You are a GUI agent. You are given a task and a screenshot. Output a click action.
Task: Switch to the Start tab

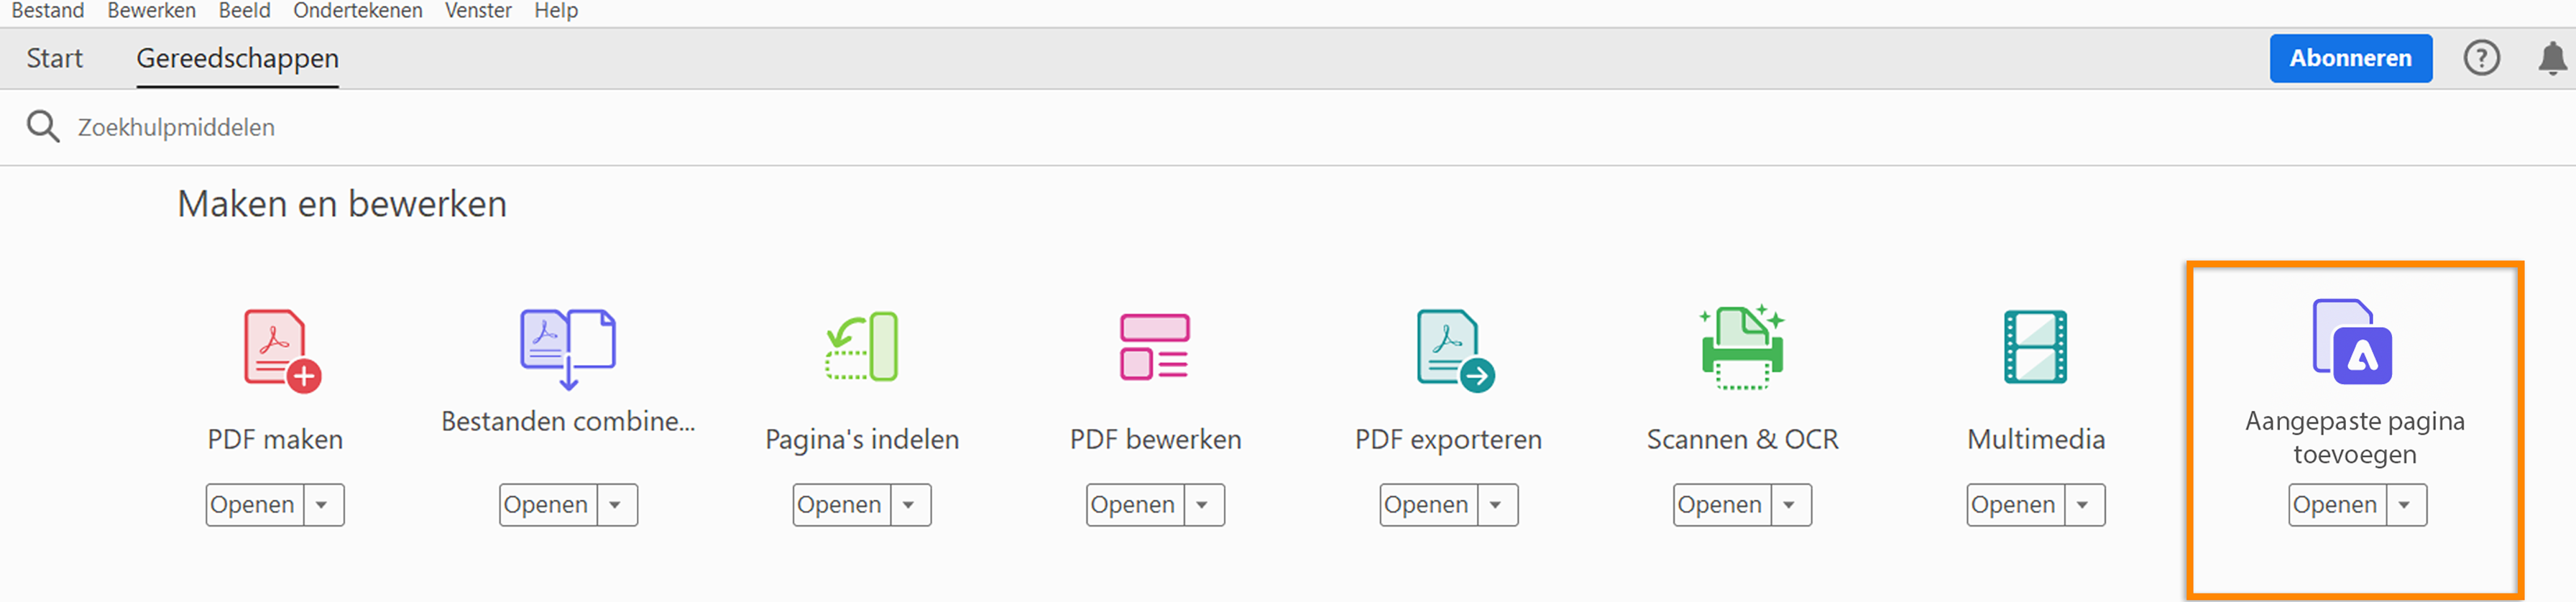click(55, 58)
